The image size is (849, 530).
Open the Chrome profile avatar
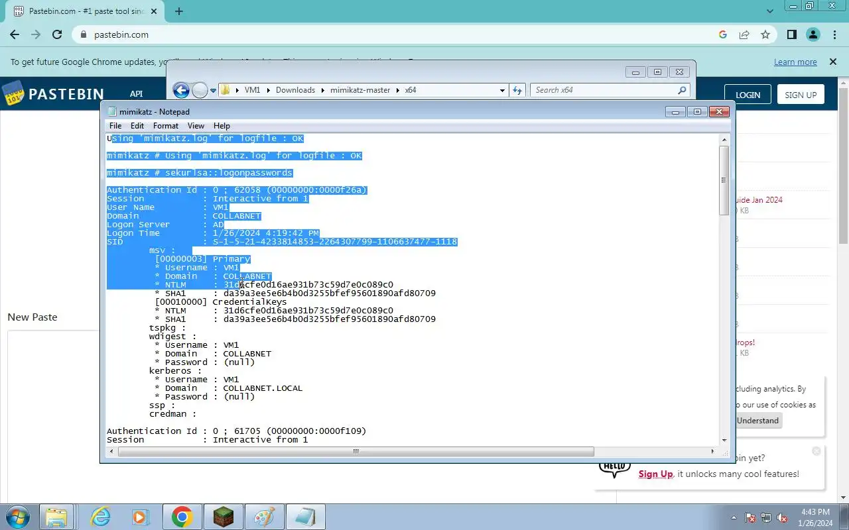[x=813, y=34]
